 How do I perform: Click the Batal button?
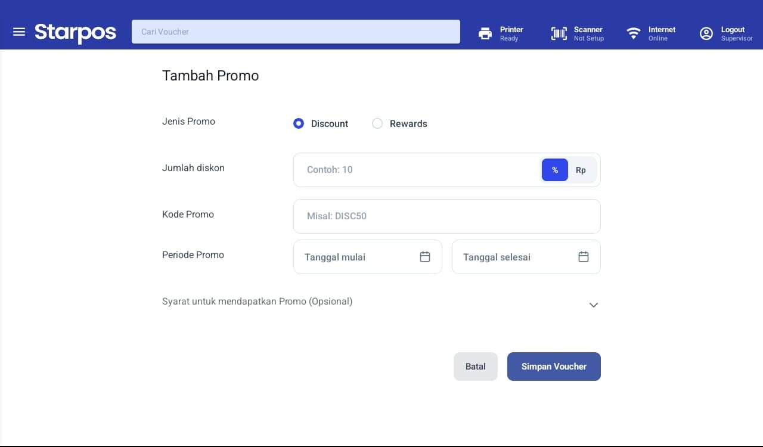[476, 367]
